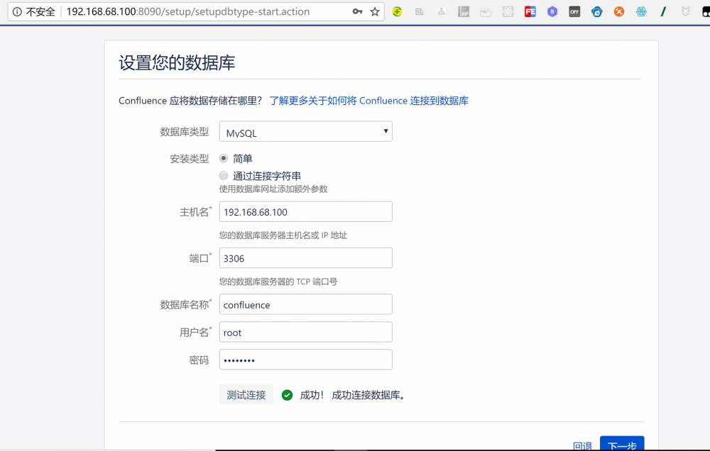This screenshot has width=710, height=451.
Task: Click the saved password key icon
Action: click(x=357, y=12)
